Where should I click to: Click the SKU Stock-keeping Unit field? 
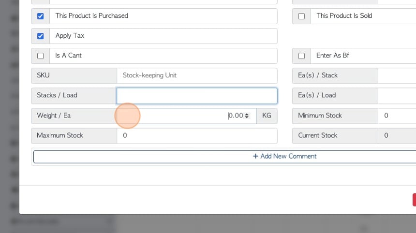click(197, 75)
